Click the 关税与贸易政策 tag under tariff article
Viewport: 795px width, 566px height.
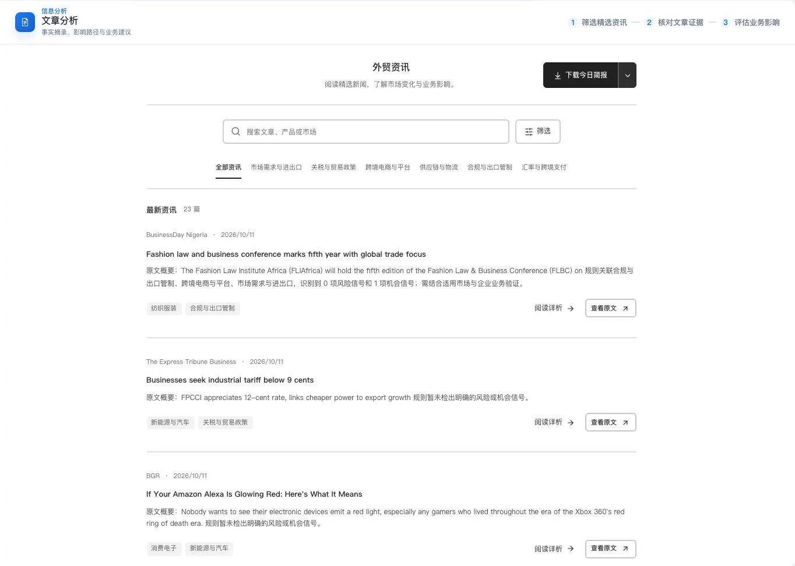[225, 422]
